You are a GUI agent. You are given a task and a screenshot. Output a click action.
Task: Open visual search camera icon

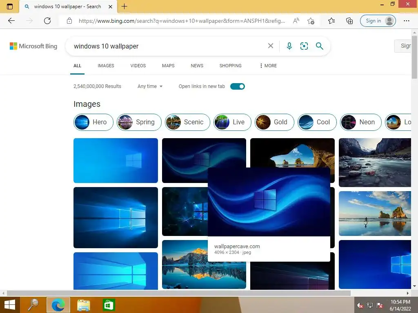tap(304, 46)
